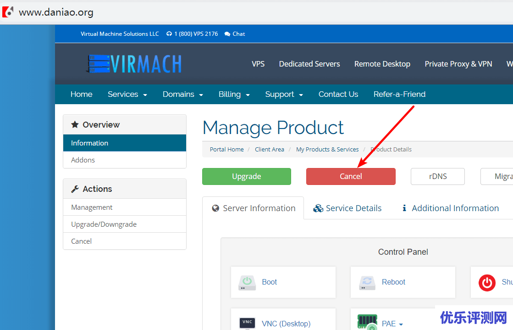Click the www.daniao.org address text
The image size is (513, 330).
[56, 12]
